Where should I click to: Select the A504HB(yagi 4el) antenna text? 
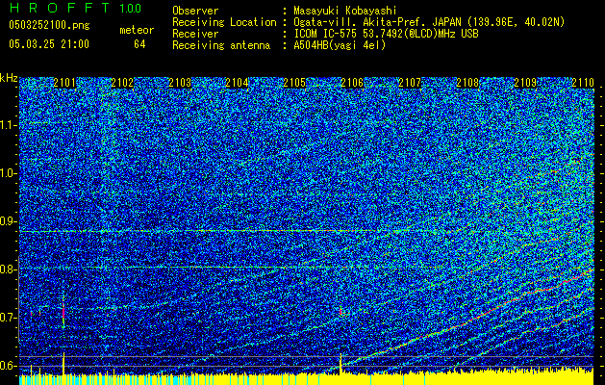[340, 45]
